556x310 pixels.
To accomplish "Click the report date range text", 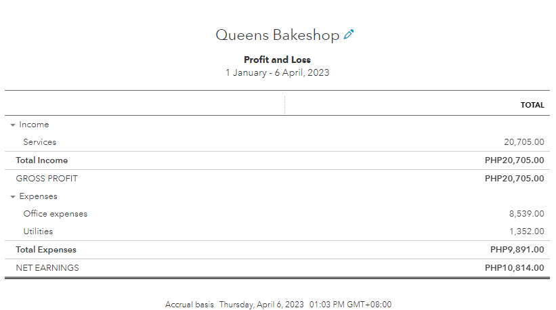I will tap(278, 72).
